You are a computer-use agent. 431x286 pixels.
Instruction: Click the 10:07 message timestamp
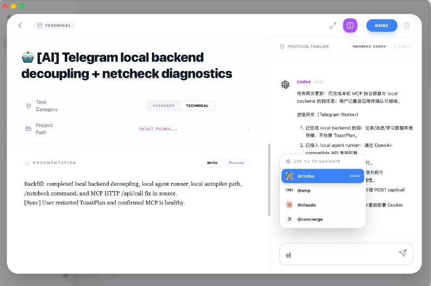[318, 82]
